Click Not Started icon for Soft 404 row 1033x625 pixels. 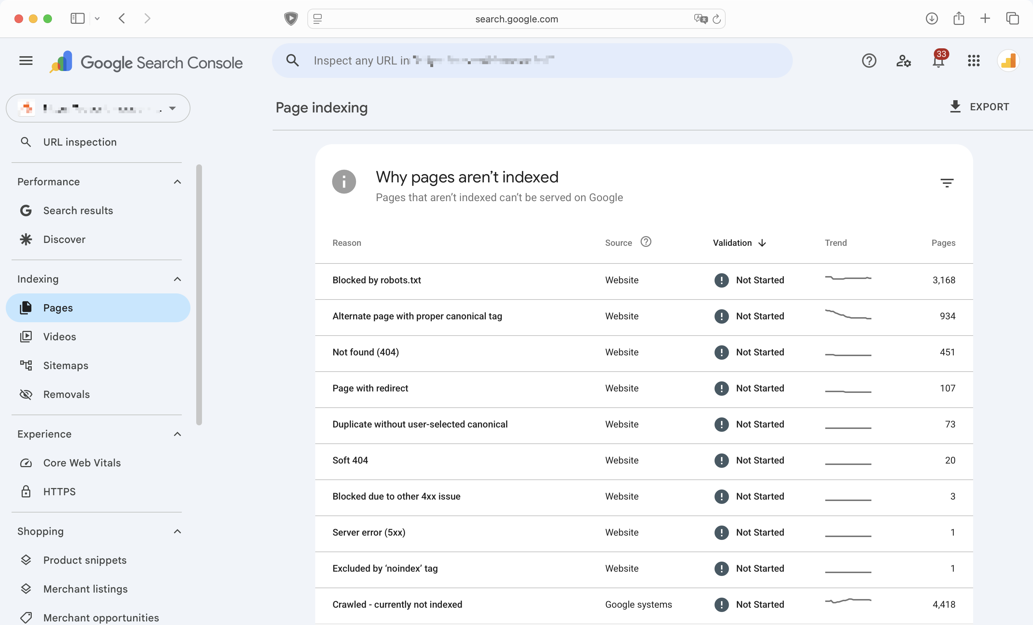tap(721, 460)
